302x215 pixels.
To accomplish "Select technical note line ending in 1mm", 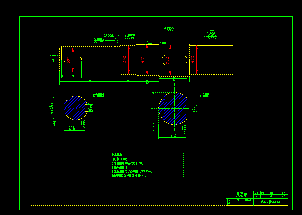I will tap(127, 163).
